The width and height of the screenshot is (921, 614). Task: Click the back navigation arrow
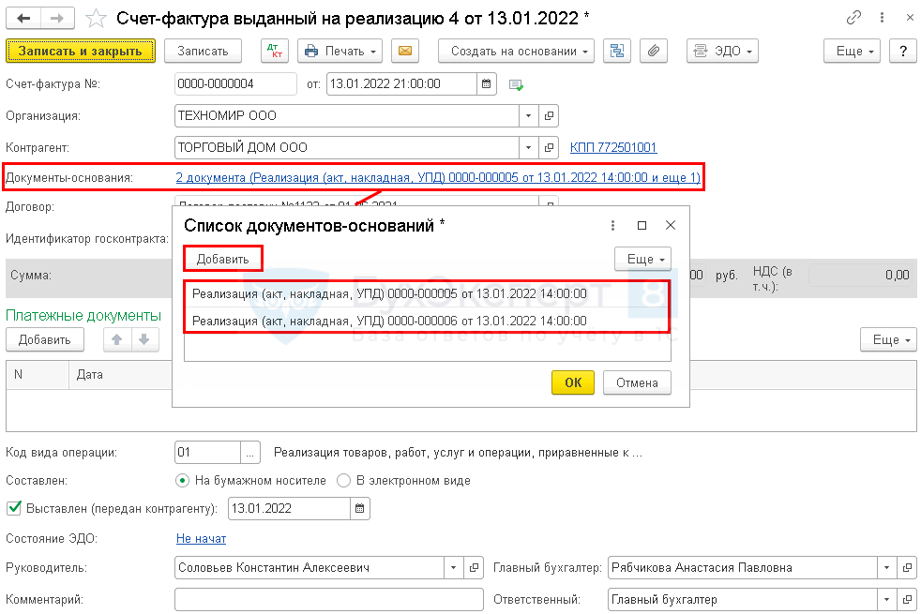(x=23, y=18)
